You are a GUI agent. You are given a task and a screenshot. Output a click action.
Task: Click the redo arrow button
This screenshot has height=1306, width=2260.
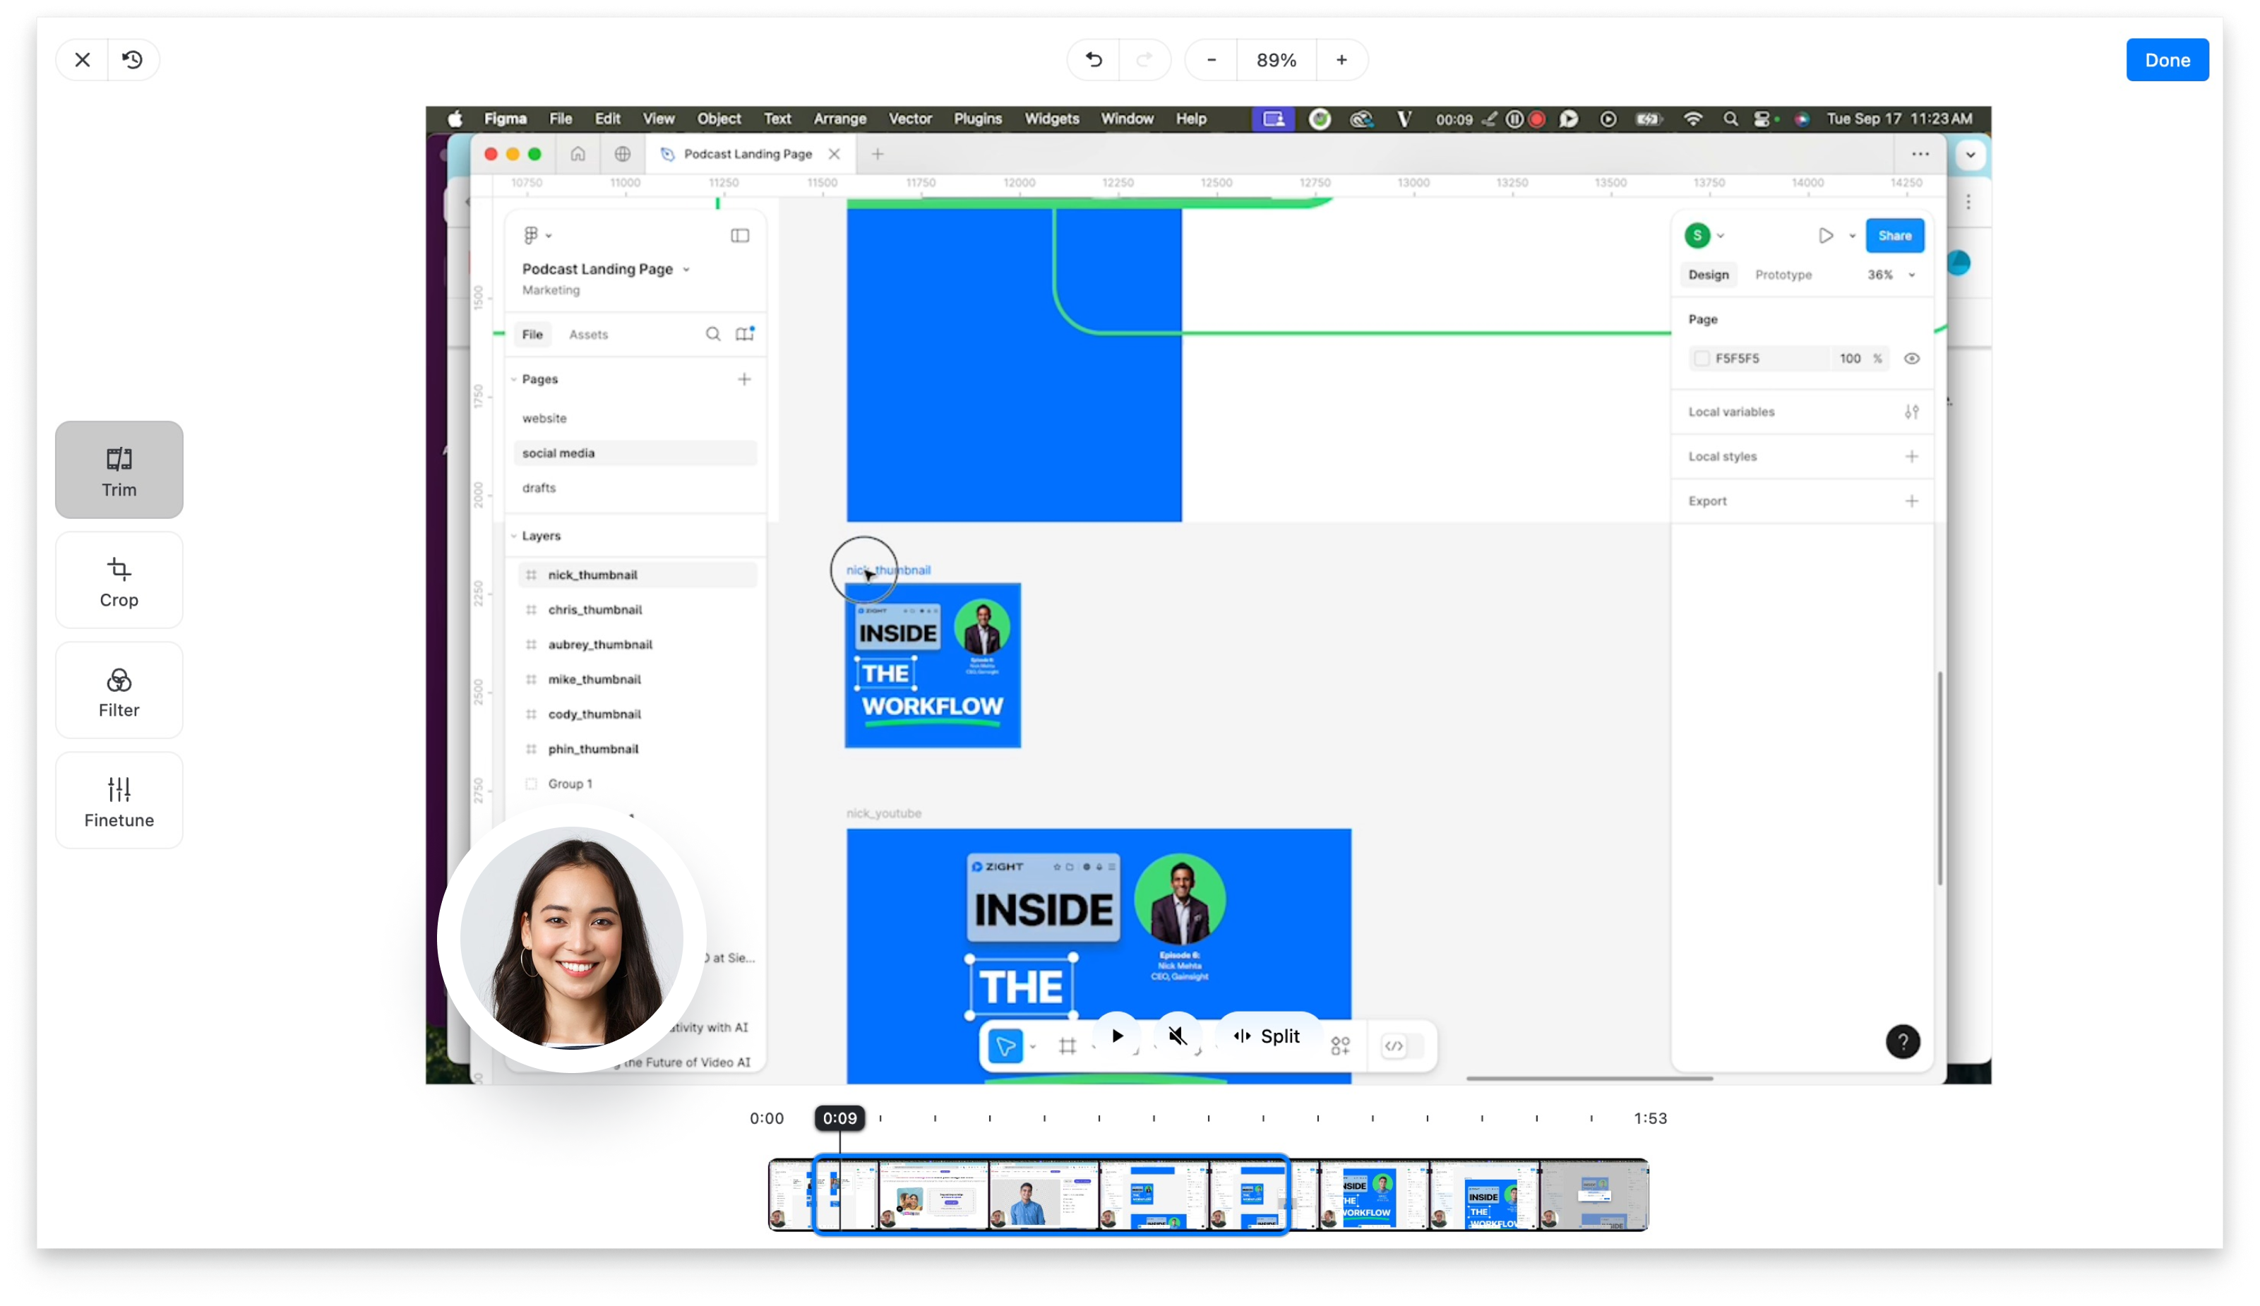[x=1144, y=60]
